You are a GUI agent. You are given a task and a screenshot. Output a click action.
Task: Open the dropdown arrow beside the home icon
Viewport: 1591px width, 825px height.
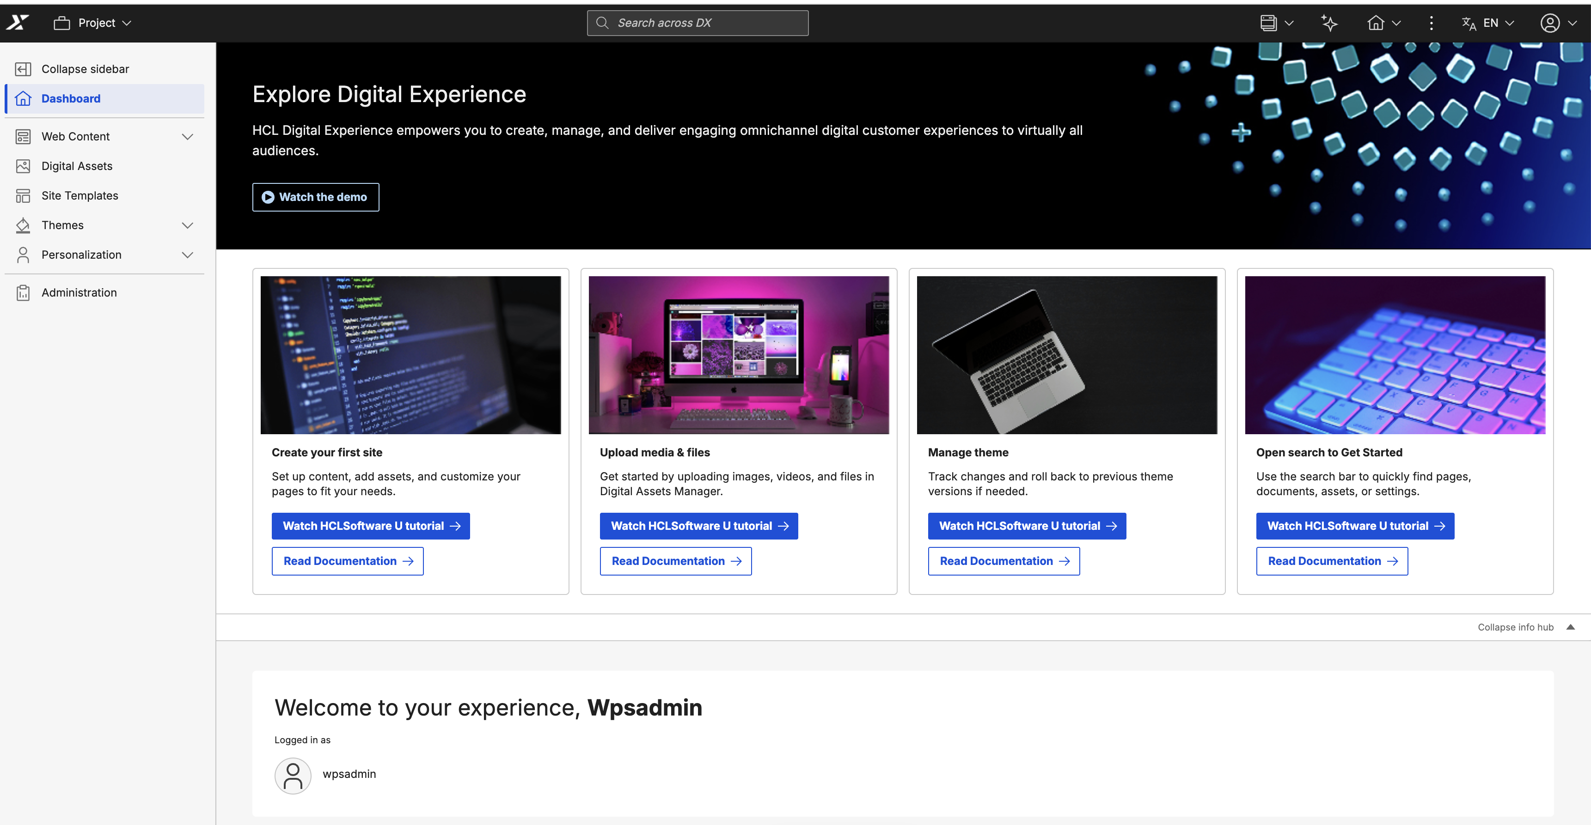click(1396, 23)
